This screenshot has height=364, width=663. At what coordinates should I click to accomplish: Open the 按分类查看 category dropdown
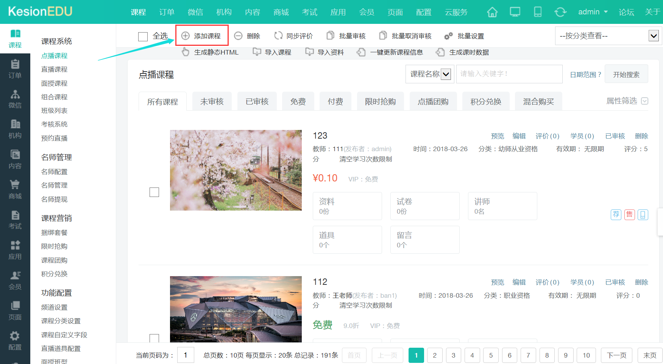608,36
